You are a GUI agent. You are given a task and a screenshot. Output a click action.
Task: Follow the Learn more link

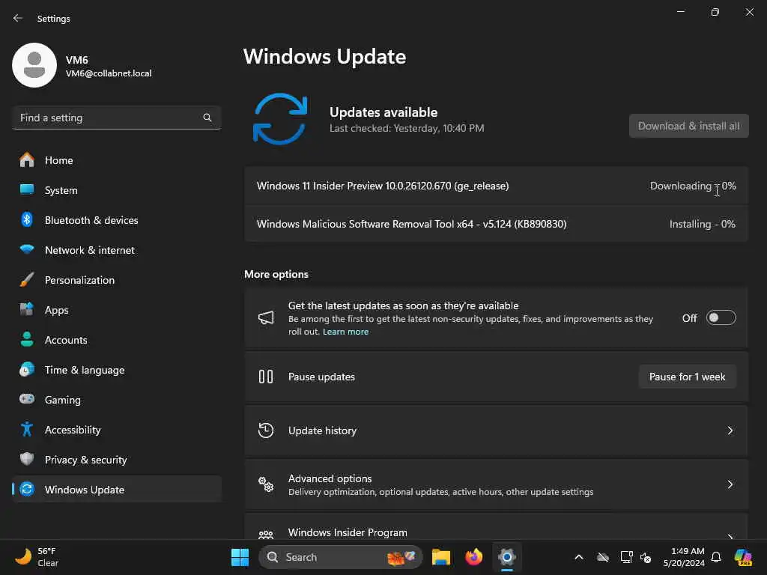coord(345,332)
